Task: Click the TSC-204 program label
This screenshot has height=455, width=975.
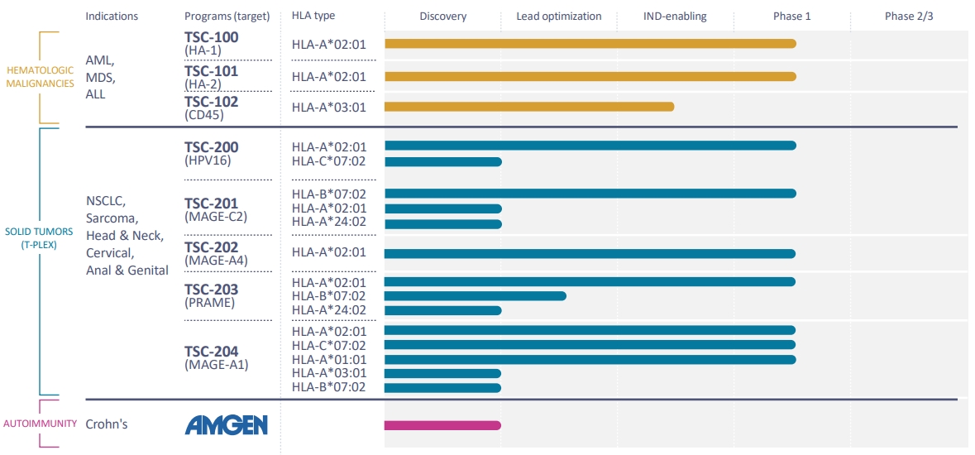Action: pyautogui.click(x=211, y=351)
